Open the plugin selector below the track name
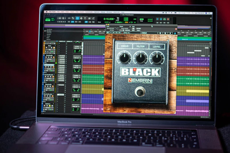Image resolution: width=230 pixels, height=153 pixels. [112, 30]
